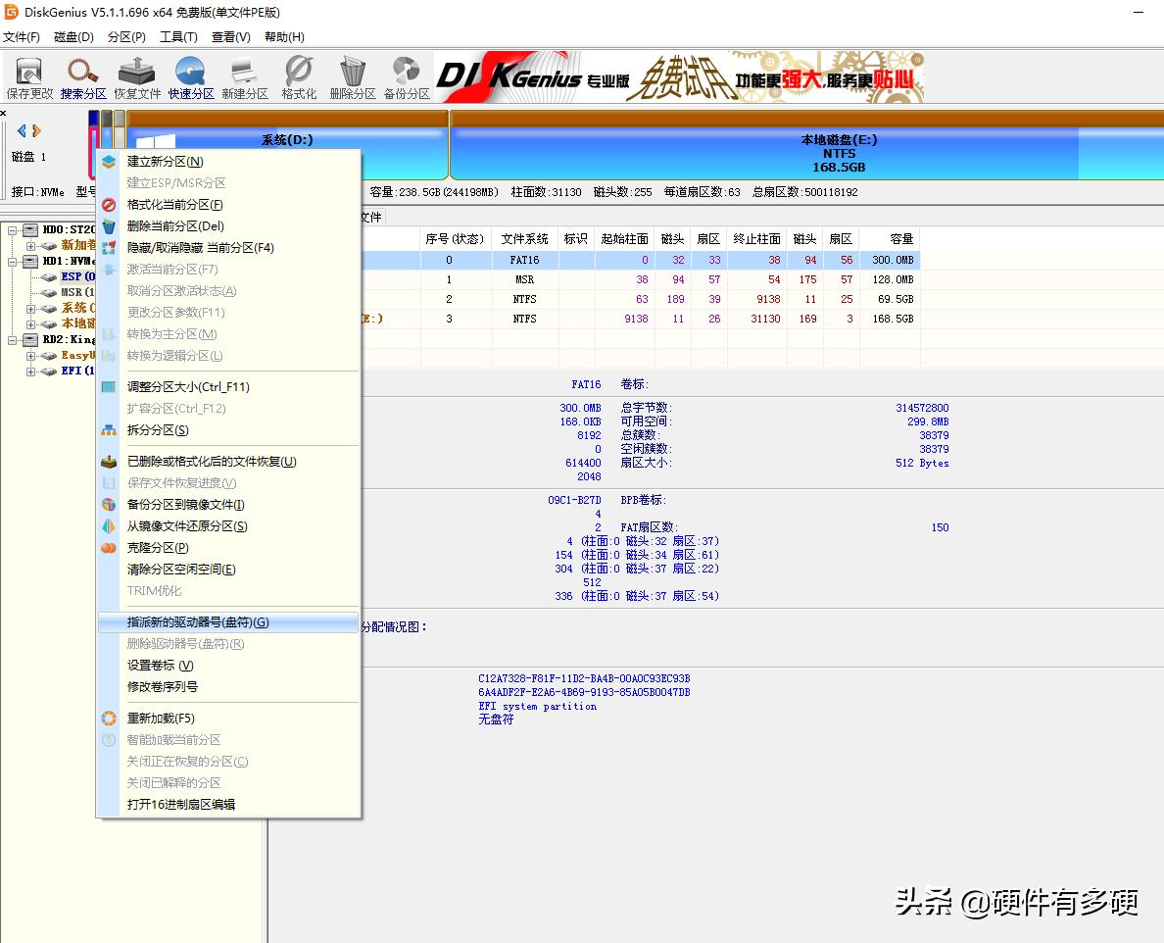Screen dimensions: 1164x943
Task: Launch 快速分区 (quick partition) from the toolbar
Action: point(190,76)
